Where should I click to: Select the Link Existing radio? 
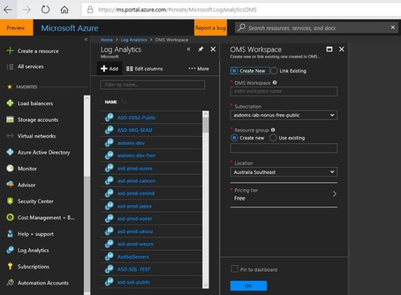pyautogui.click(x=274, y=70)
